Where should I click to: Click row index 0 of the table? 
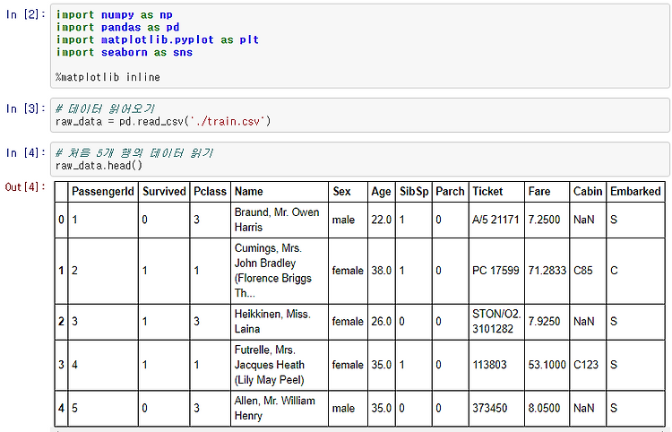point(61,220)
